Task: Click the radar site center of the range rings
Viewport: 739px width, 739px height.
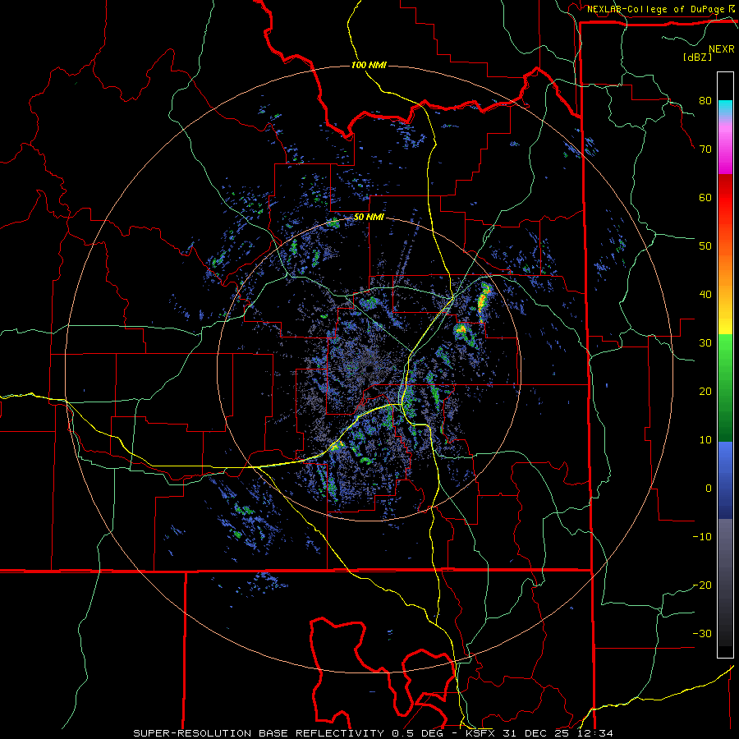Action: [x=369, y=369]
